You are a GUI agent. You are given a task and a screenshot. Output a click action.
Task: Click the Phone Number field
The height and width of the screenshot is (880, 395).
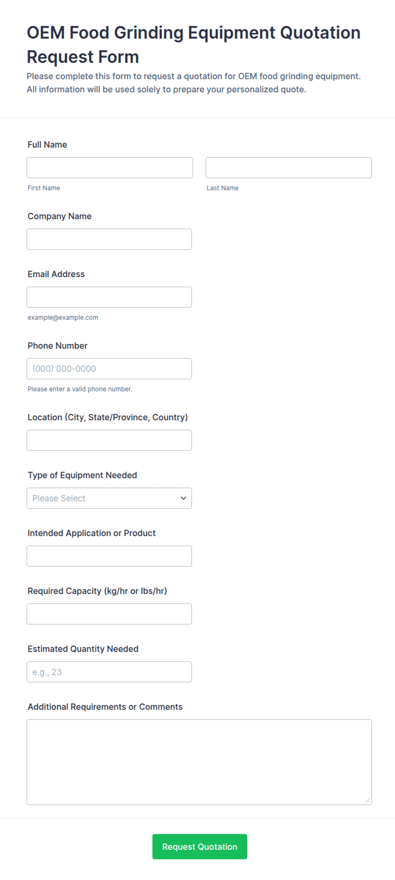109,369
